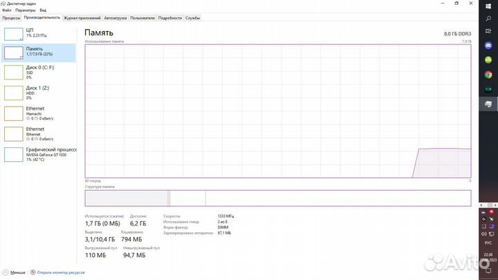The image size is (498, 280).
Task: Show the Службы tab
Action: tap(192, 18)
